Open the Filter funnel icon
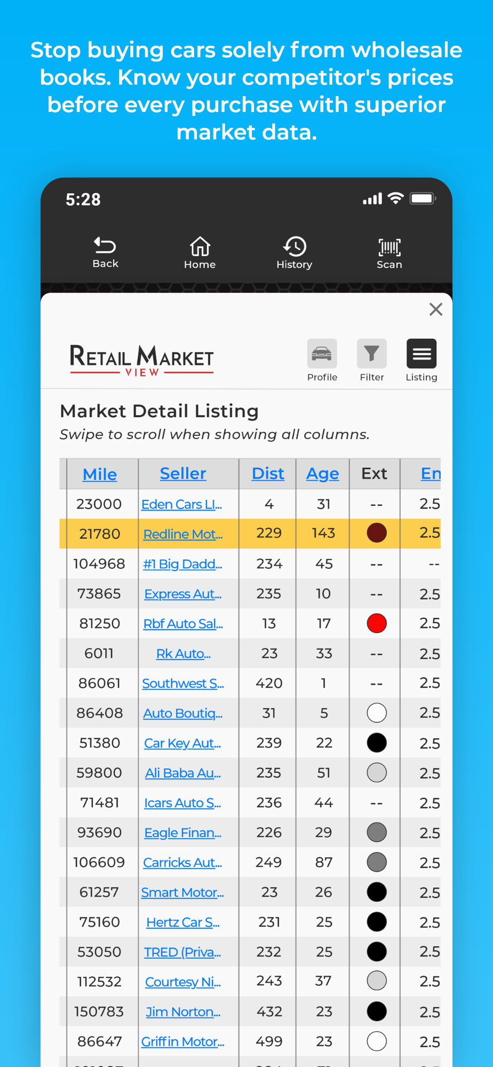Screen dimensions: 493x1067 pyautogui.click(x=372, y=353)
